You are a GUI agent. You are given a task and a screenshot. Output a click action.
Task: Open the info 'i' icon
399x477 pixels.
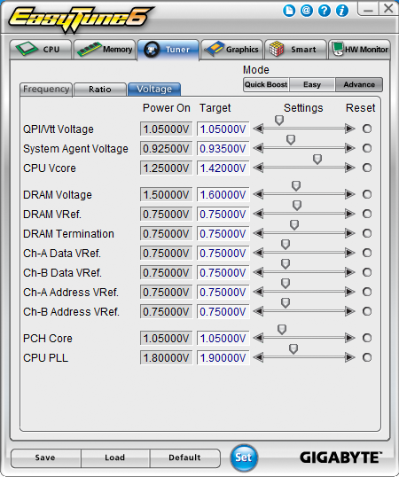pyautogui.click(x=342, y=11)
